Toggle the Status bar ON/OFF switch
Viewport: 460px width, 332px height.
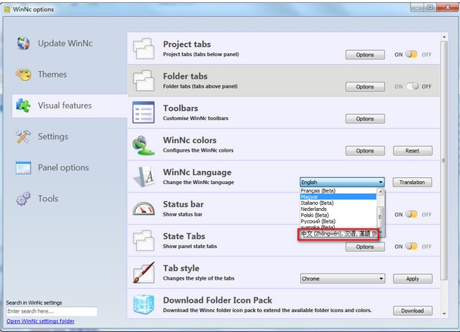tap(411, 214)
